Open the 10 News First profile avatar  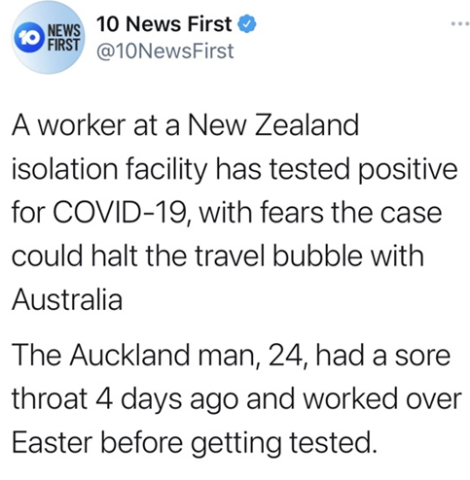[48, 37]
